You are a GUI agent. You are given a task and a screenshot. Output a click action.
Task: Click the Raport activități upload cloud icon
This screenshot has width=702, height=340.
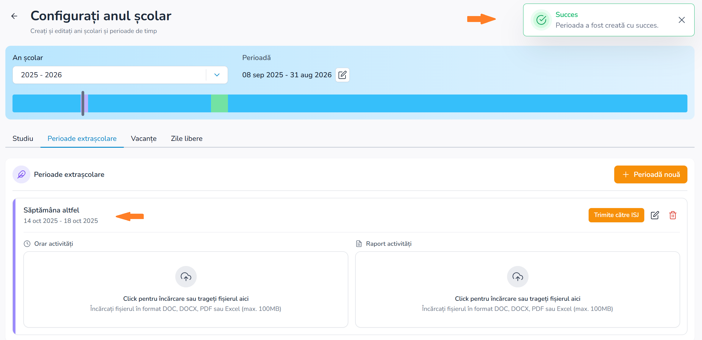click(517, 277)
